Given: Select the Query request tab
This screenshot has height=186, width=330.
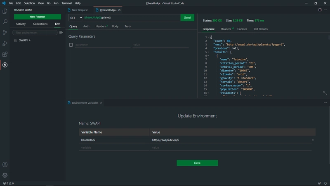Looking at the screenshot, I should point(73,26).
